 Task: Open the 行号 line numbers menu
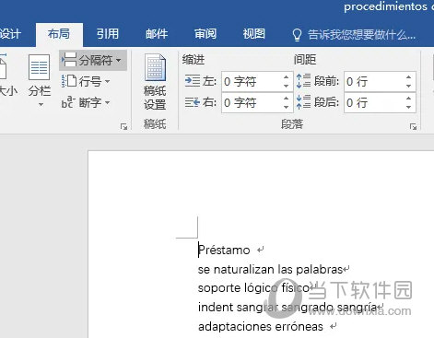[86, 81]
